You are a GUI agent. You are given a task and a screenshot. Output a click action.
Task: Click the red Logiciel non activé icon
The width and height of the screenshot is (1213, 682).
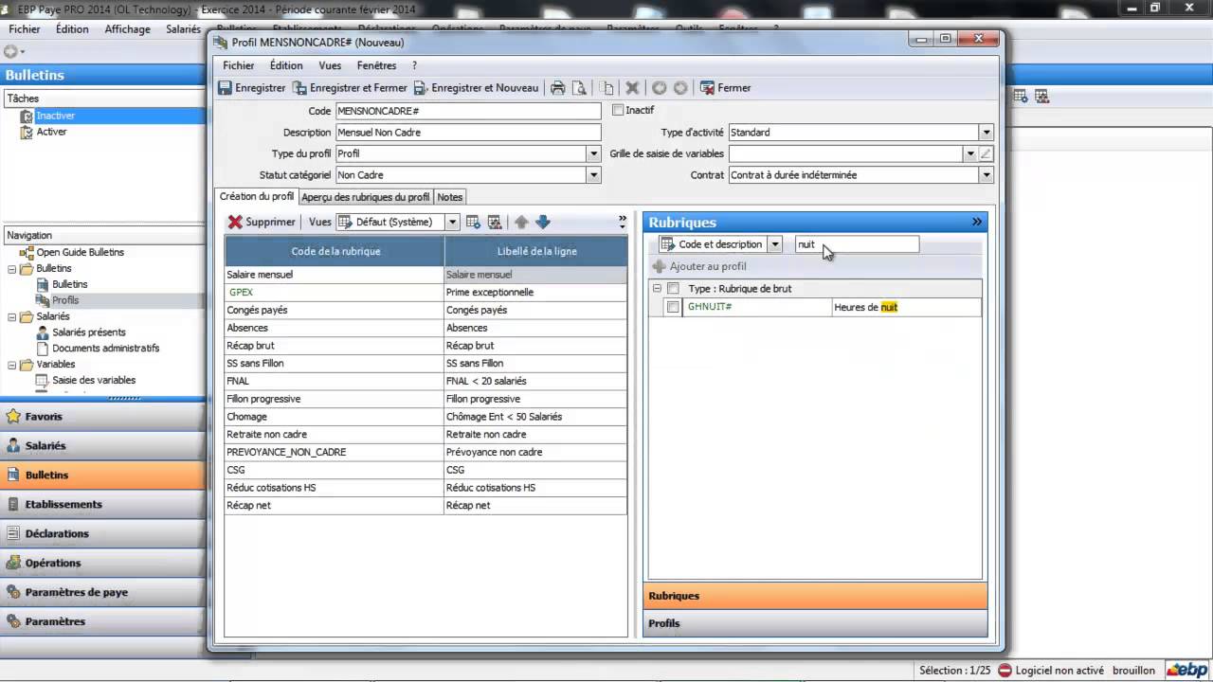(1005, 670)
